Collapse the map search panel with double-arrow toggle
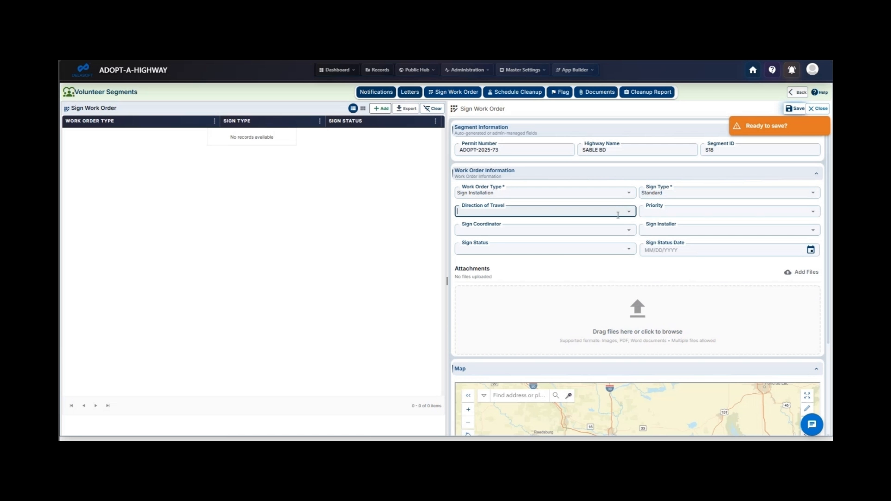Image resolution: width=891 pixels, height=501 pixels. pos(468,395)
